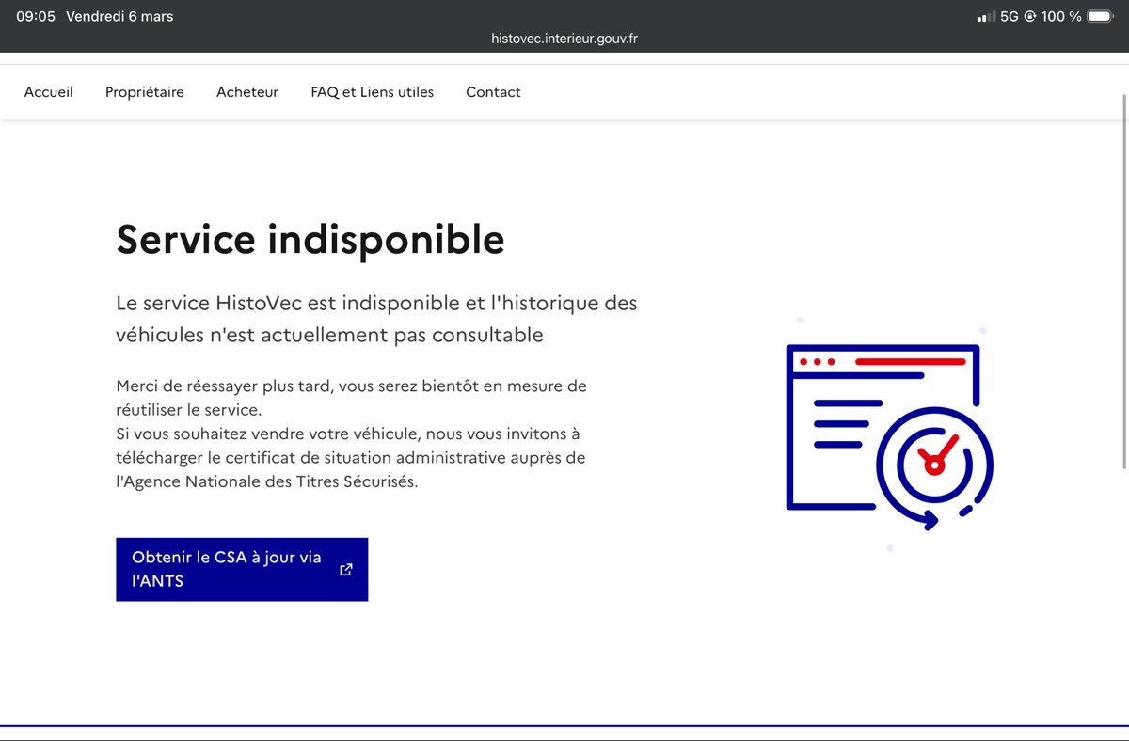This screenshot has width=1129, height=741.
Task: Click the vertical scrollbar on the right edge
Action: click(1124, 282)
